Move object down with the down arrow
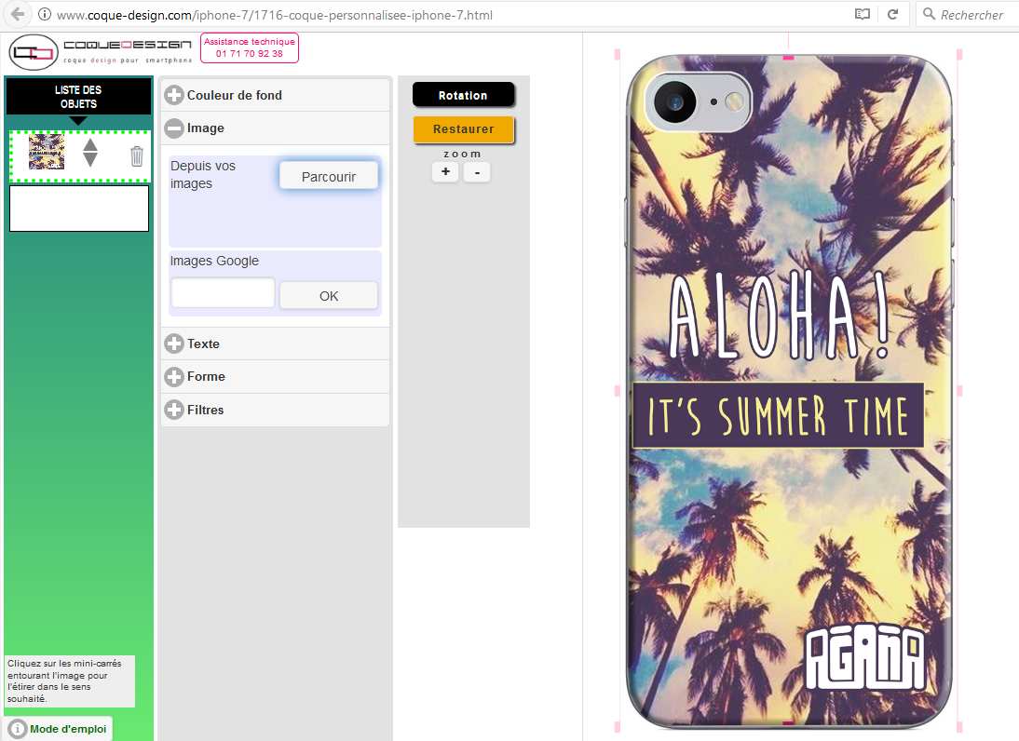The height and width of the screenshot is (741, 1019). click(x=90, y=160)
